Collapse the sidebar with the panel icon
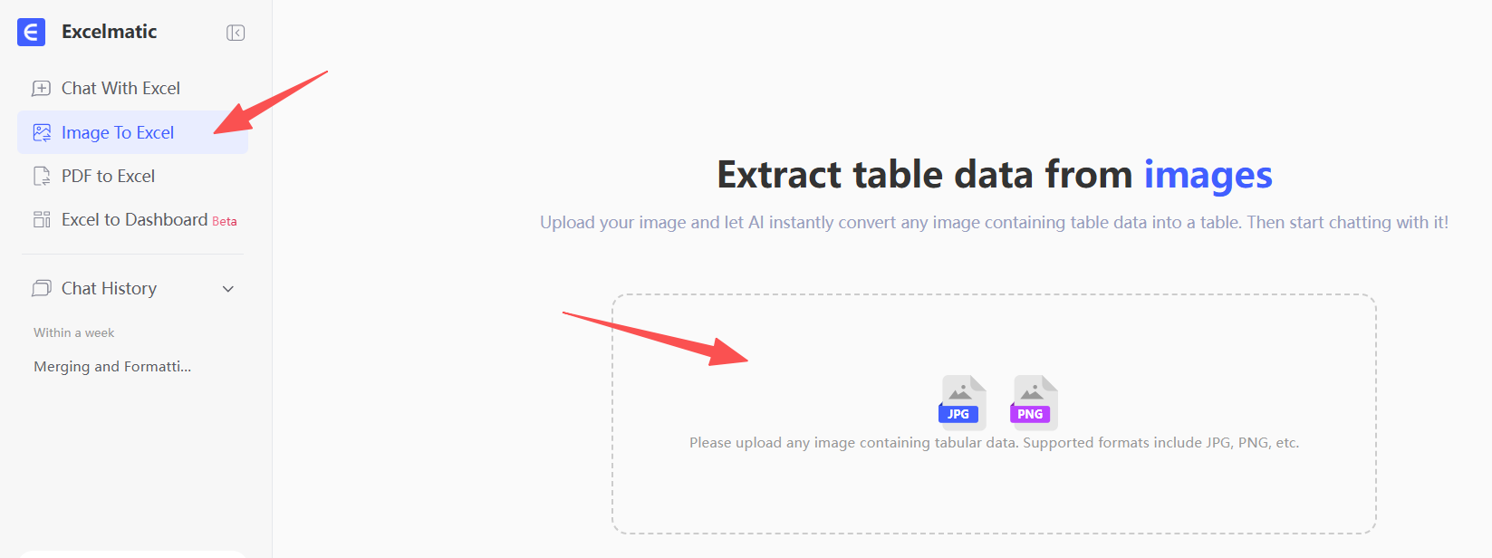This screenshot has height=558, width=1492. pos(236,33)
